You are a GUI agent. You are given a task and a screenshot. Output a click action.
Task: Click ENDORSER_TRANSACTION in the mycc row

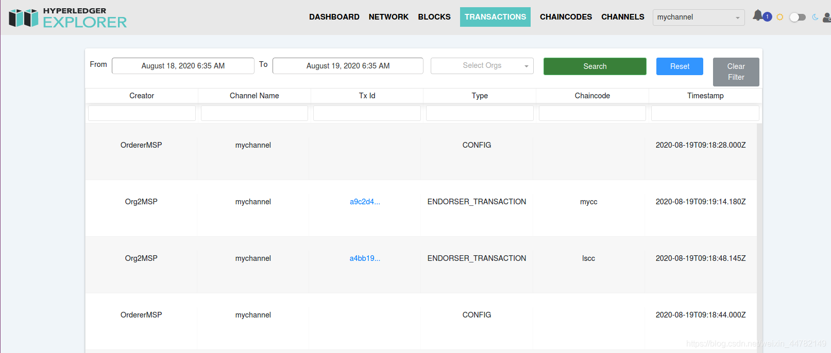point(477,202)
